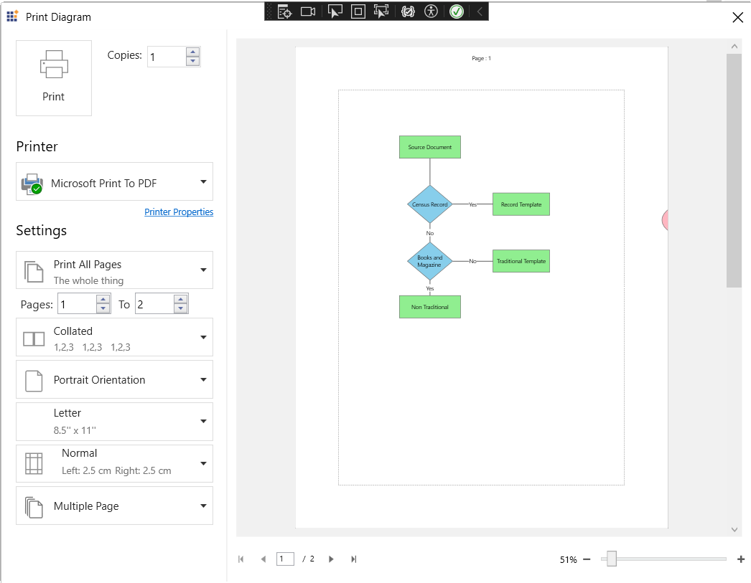Viewport: 751px width, 583px height.
Task: Click the video camera icon in debug toolbar
Action: [x=308, y=11]
